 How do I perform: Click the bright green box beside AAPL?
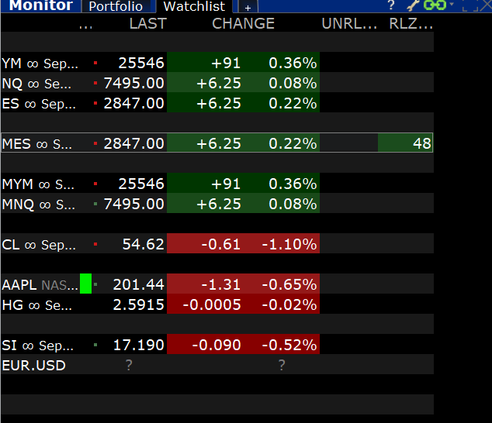pos(85,284)
